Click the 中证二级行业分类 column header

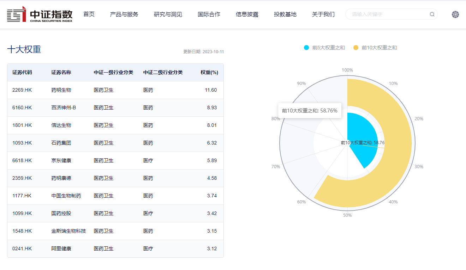[x=163, y=72]
